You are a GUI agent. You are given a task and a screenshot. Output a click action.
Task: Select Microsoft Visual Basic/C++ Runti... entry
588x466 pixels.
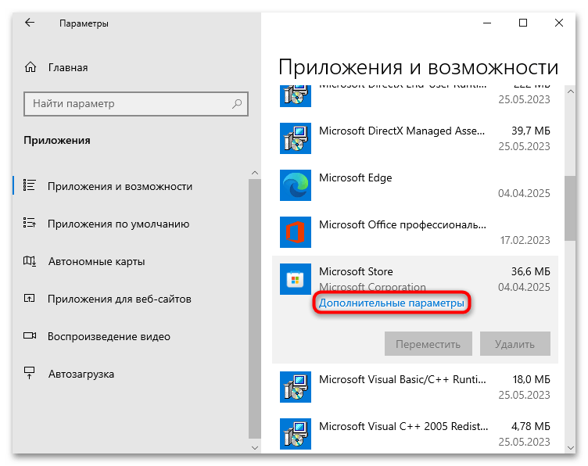[403, 379]
